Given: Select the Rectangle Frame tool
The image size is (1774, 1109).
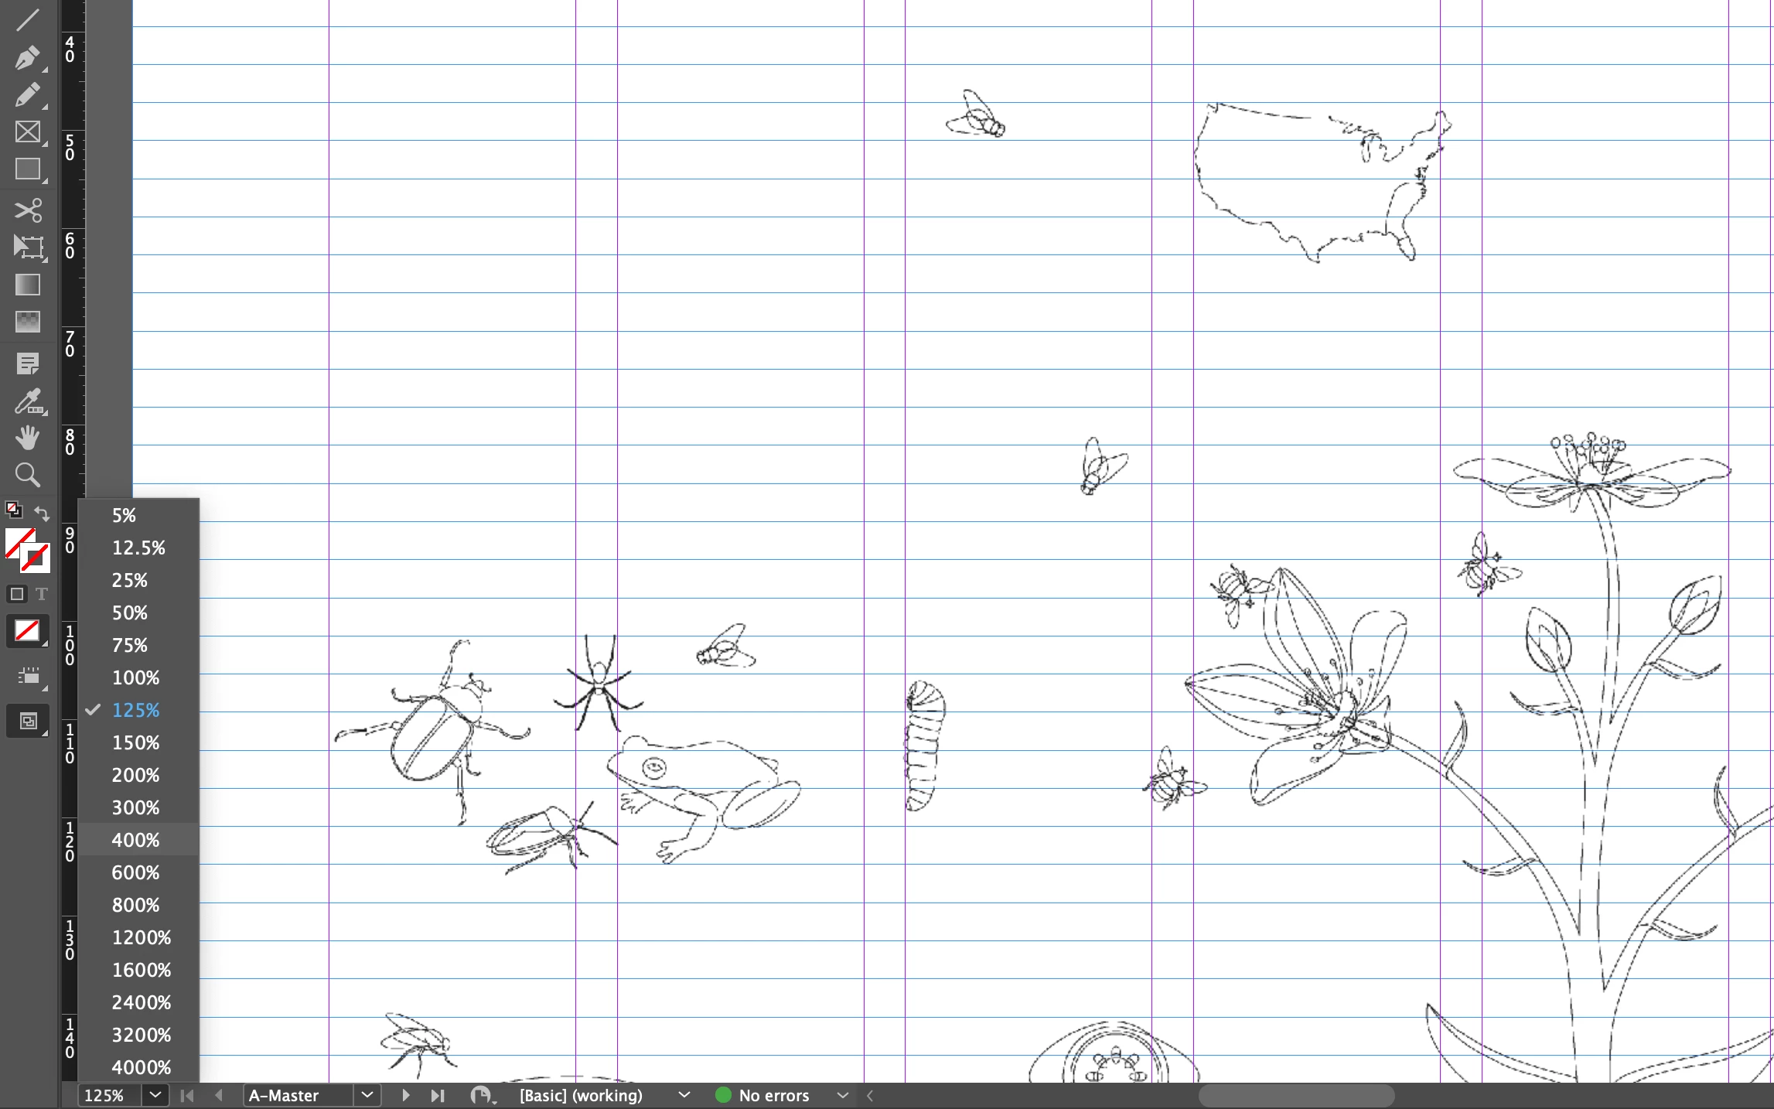Looking at the screenshot, I should tap(27, 132).
